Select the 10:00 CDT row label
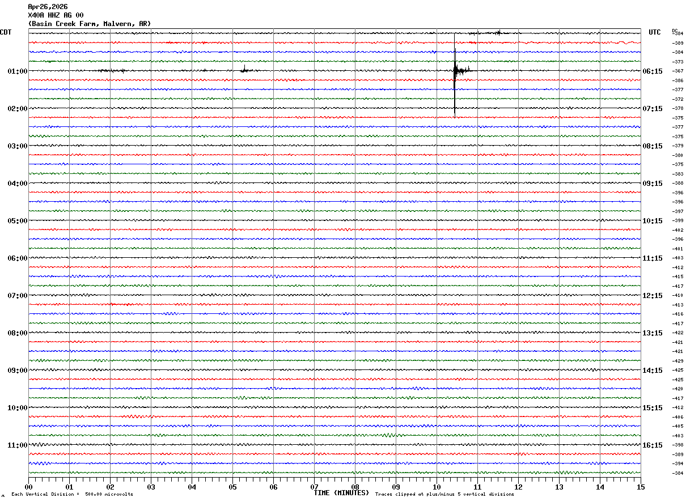 (x=18, y=407)
